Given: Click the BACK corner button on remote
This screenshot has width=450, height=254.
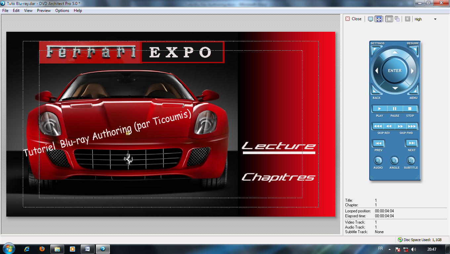Looking at the screenshot, I should [376, 90].
